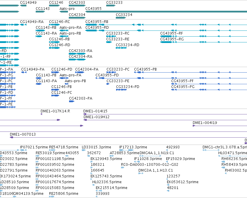Viewport: 247px width, 198px height.
Task: Select the HL02336.5prime EST label
Action: pos(107,182)
